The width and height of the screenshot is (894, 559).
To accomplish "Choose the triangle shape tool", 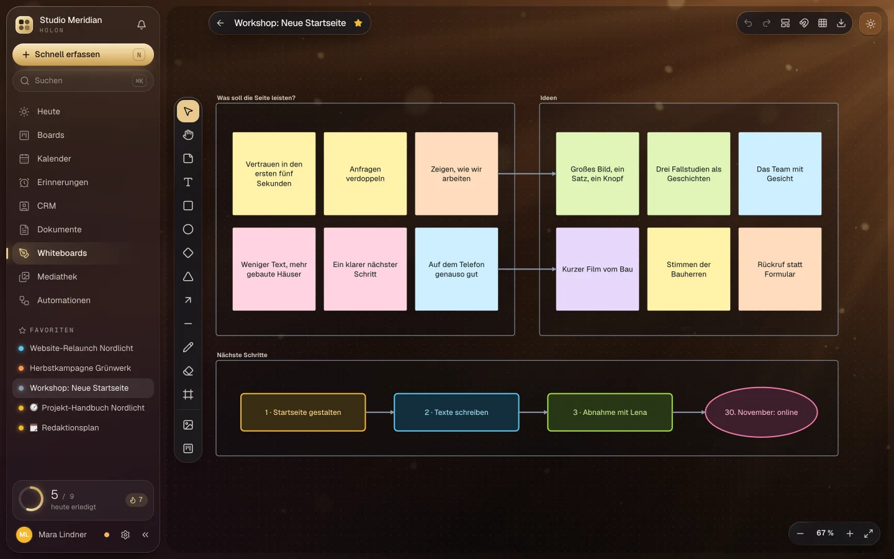I will click(188, 277).
